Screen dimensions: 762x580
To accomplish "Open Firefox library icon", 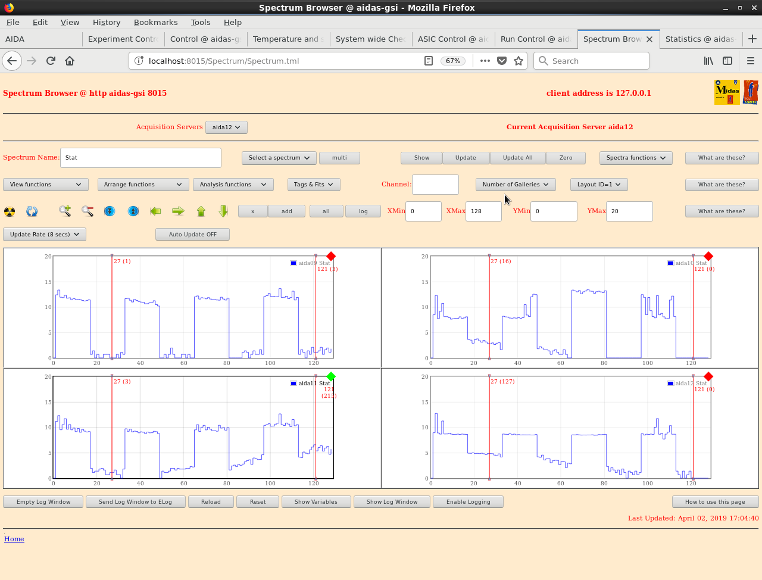I will coord(708,61).
